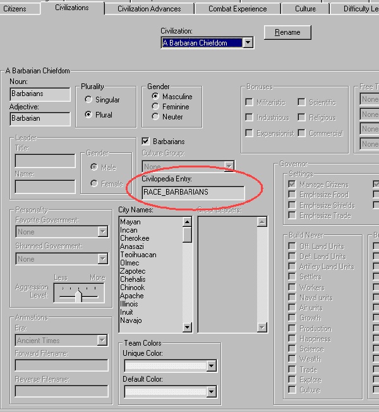The width and height of the screenshot is (379, 412).
Task: Click the Civilopedia Entry text field
Action: 193,192
